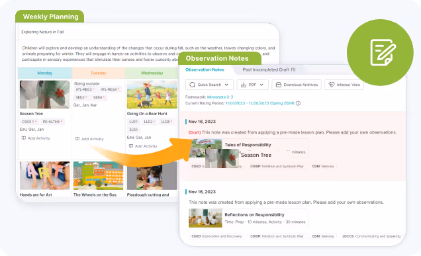Click book icon of Wednesday's Add Activity
This screenshot has height=256, width=421.
131,146
